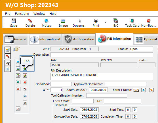The height and width of the screenshot is (123, 158).
Task: Click the Batch field
Action: [x=147, y=65]
